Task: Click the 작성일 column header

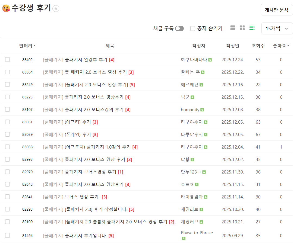Action: click(233, 46)
